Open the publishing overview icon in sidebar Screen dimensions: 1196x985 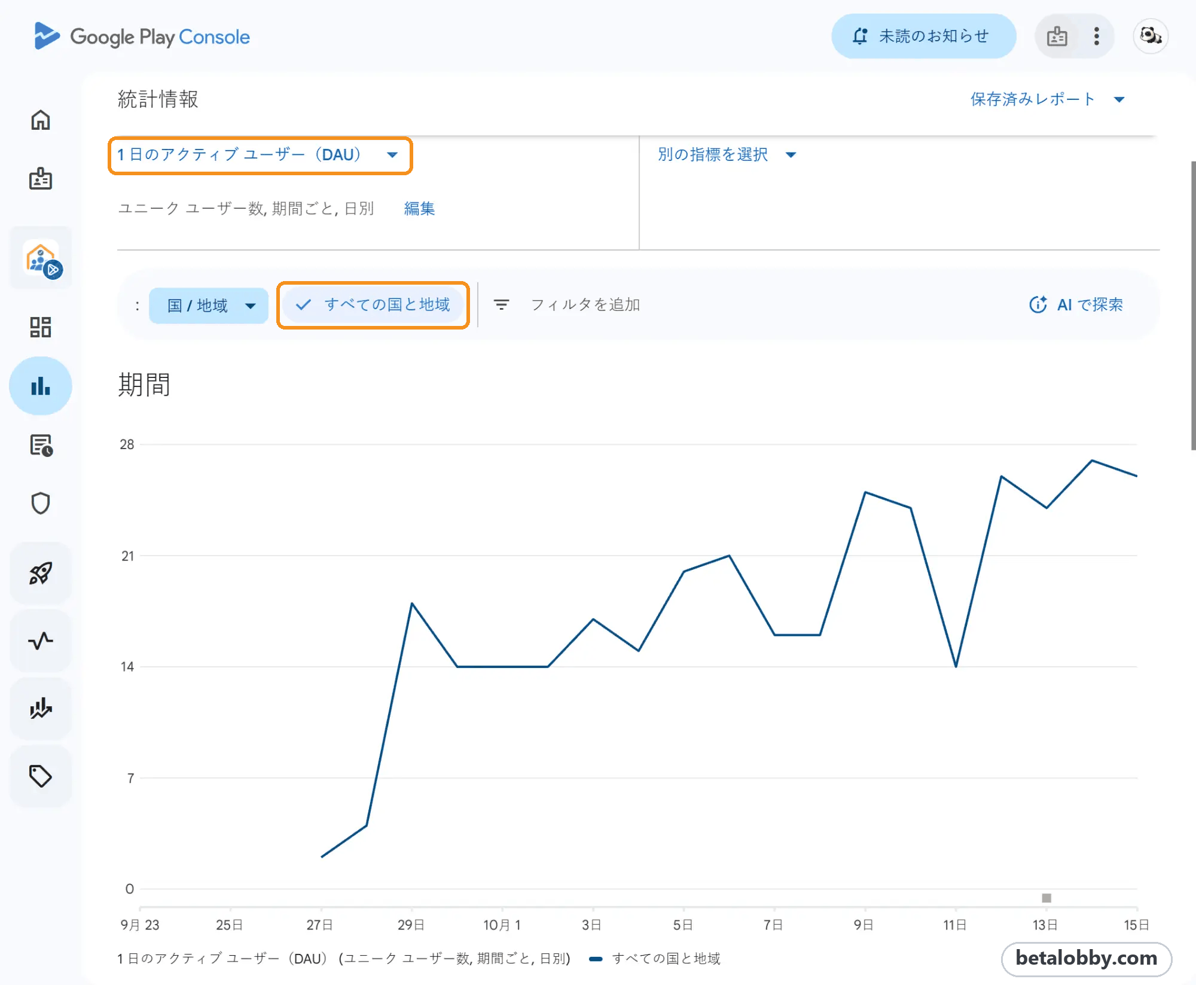[x=41, y=445]
